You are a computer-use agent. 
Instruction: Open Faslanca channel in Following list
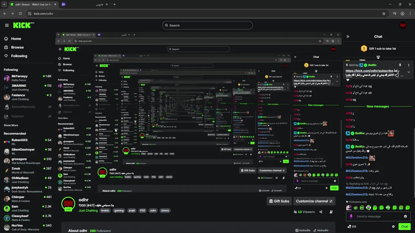pos(28,97)
